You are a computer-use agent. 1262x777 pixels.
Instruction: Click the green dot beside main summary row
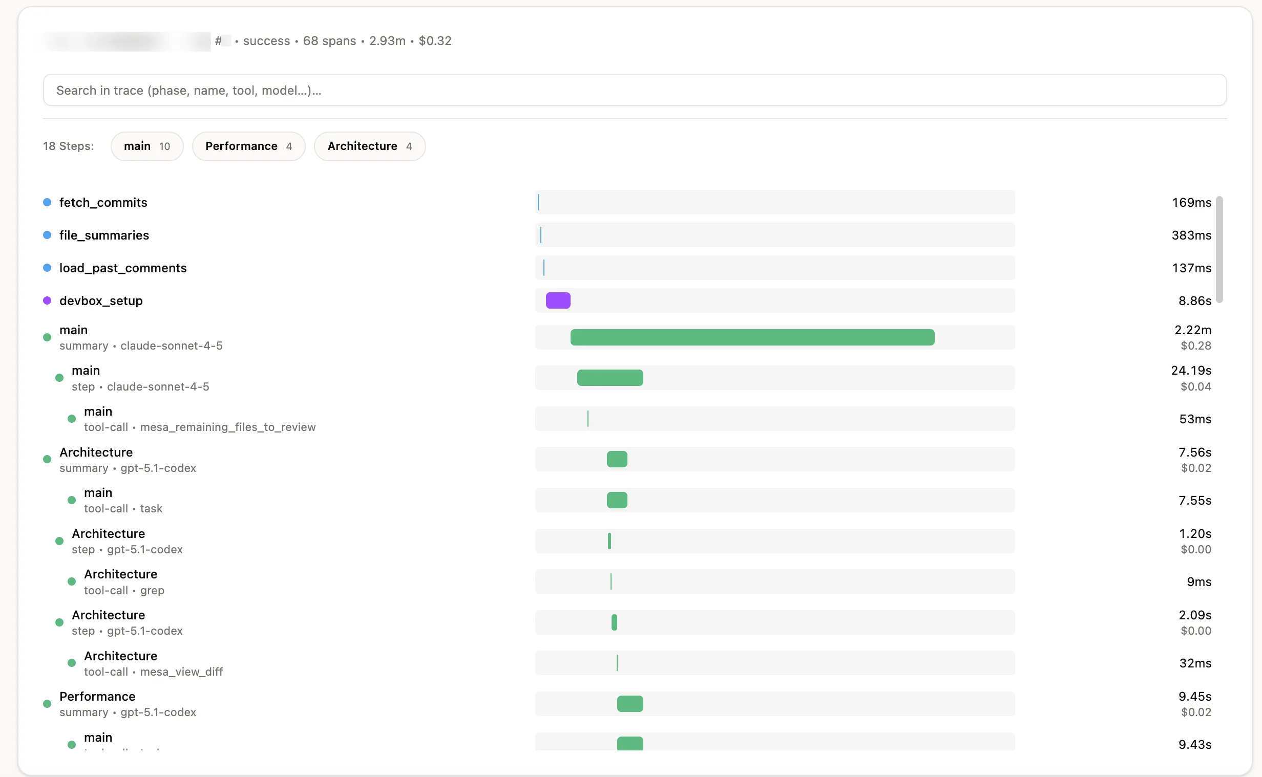click(x=47, y=338)
